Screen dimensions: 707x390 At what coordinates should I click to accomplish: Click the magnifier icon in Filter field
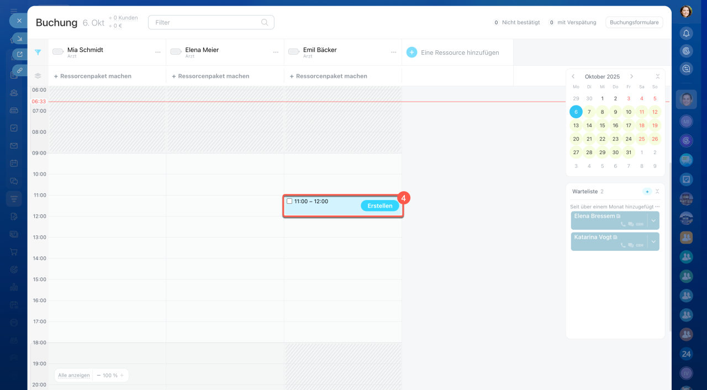[x=265, y=23]
